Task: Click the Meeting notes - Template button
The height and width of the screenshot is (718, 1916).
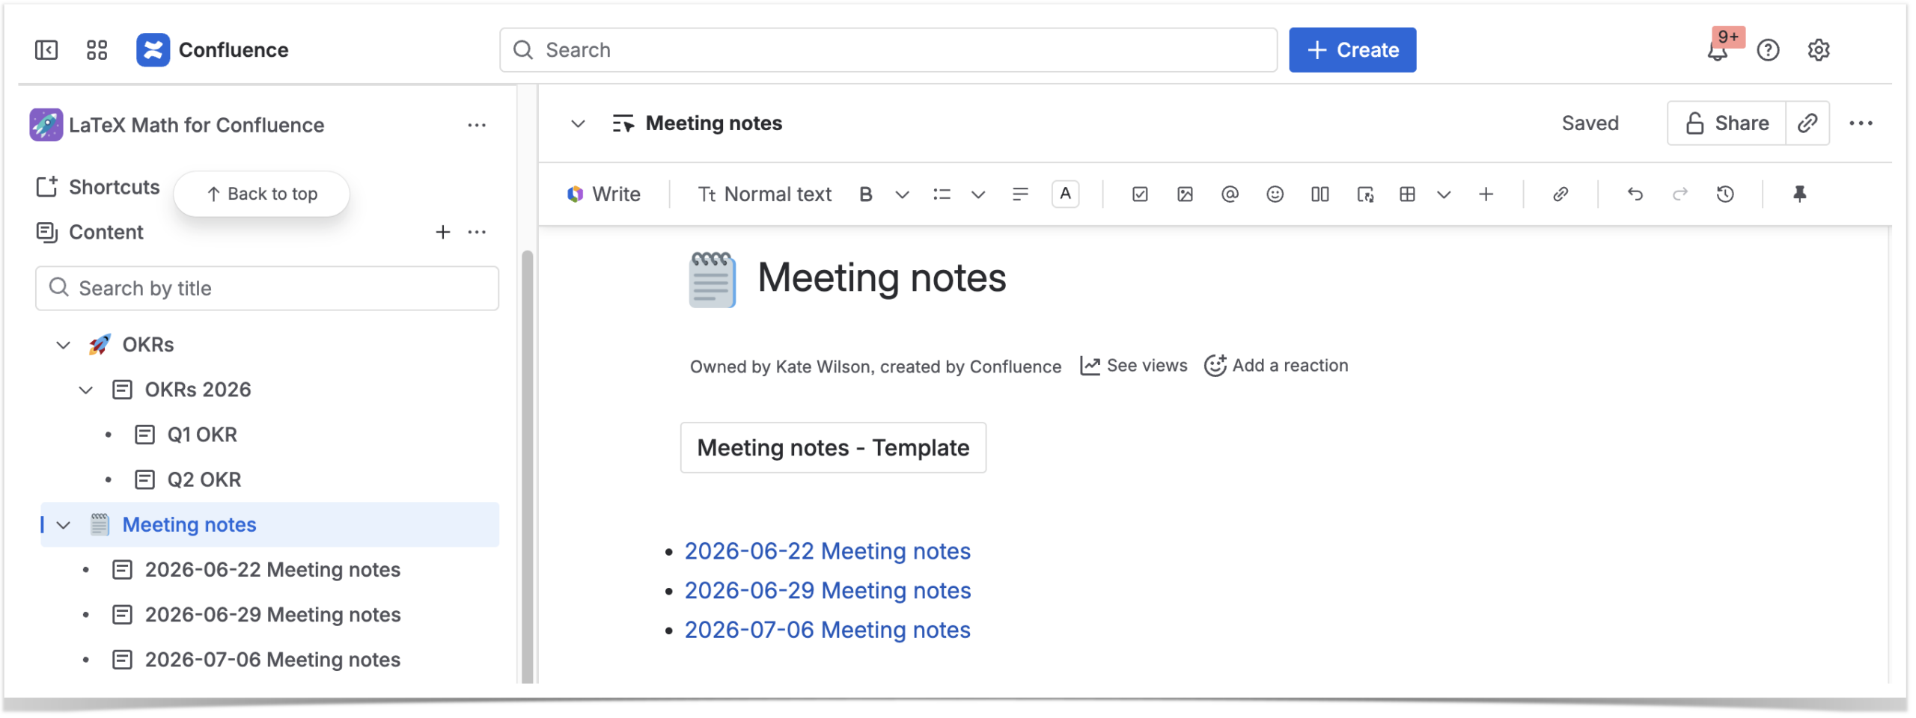Action: click(x=833, y=448)
